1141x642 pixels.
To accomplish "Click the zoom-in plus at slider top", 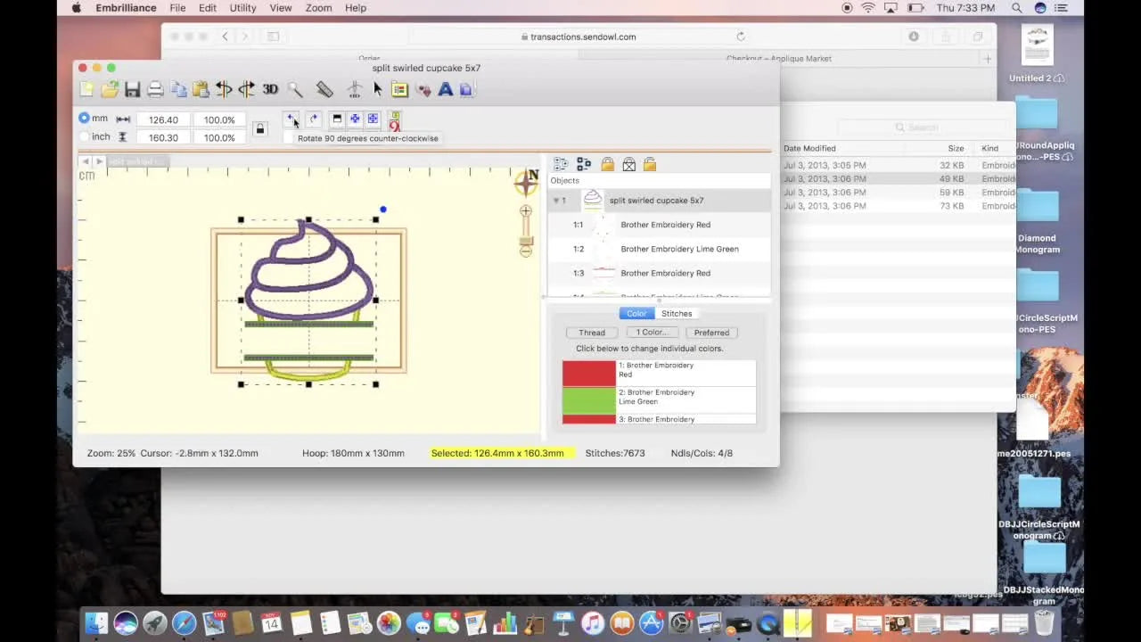I will (x=526, y=211).
